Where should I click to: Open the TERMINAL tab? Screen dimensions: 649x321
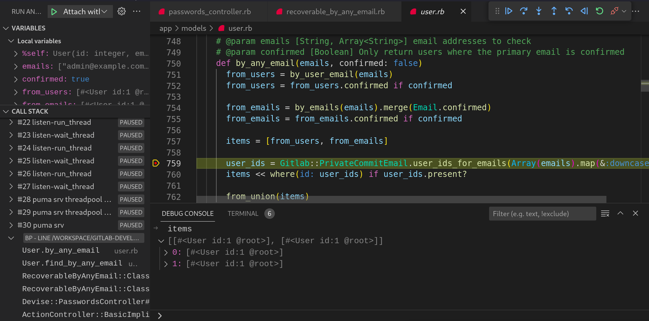[243, 213]
